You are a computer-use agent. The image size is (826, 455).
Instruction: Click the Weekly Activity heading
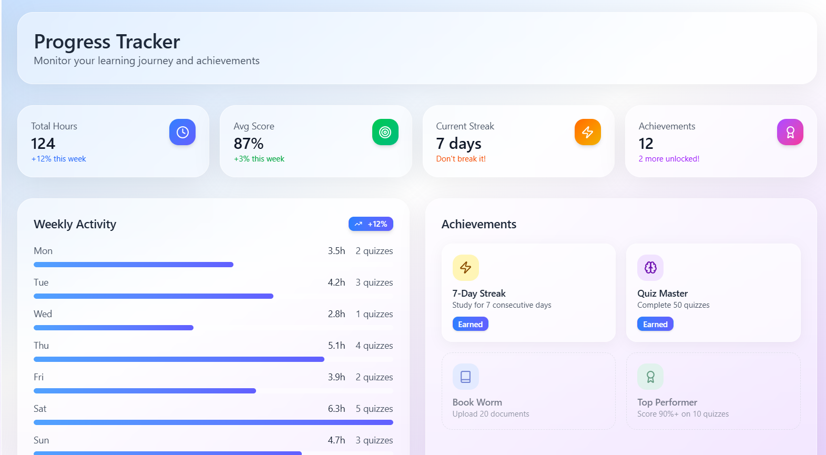tap(75, 224)
